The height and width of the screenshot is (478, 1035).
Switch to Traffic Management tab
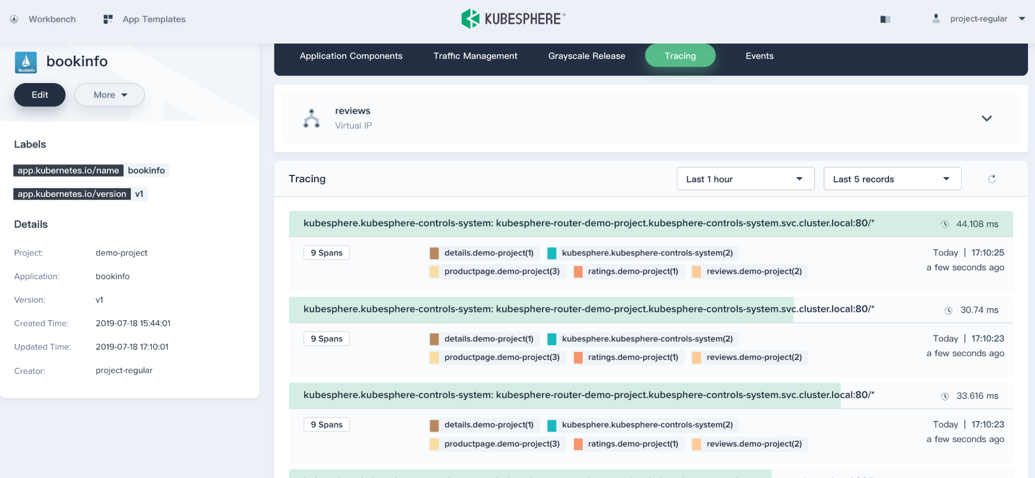pyautogui.click(x=475, y=56)
